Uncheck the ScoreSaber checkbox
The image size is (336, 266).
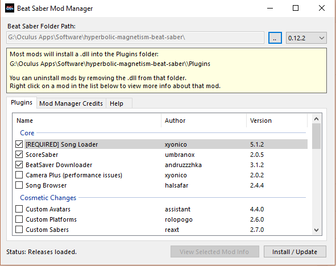coord(19,155)
